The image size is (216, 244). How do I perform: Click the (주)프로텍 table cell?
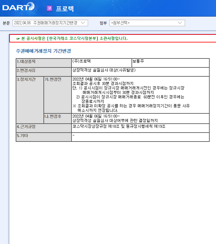[x=101, y=63]
